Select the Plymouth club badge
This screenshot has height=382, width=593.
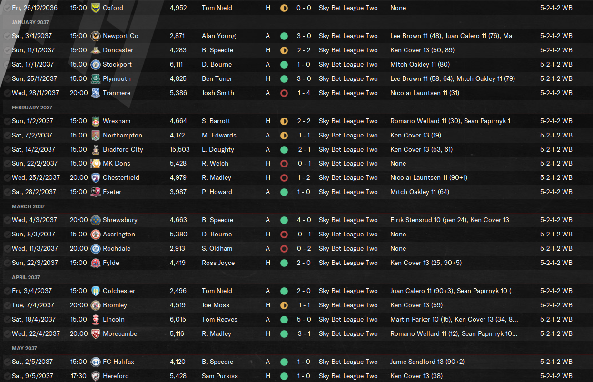pos(96,79)
